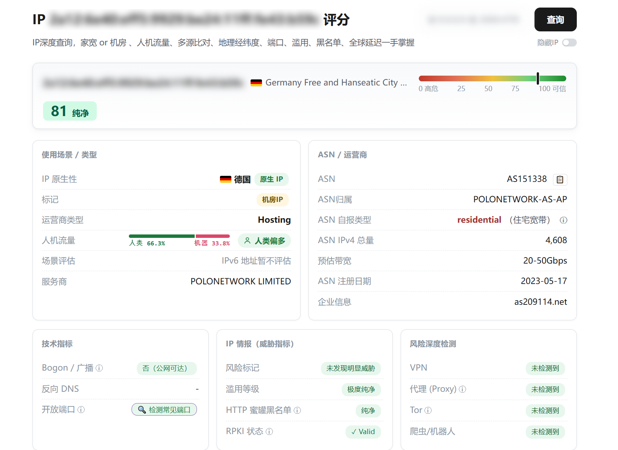The image size is (618, 450).
Task: Open info icon next to 代理 (Proxy)
Action: [463, 389]
